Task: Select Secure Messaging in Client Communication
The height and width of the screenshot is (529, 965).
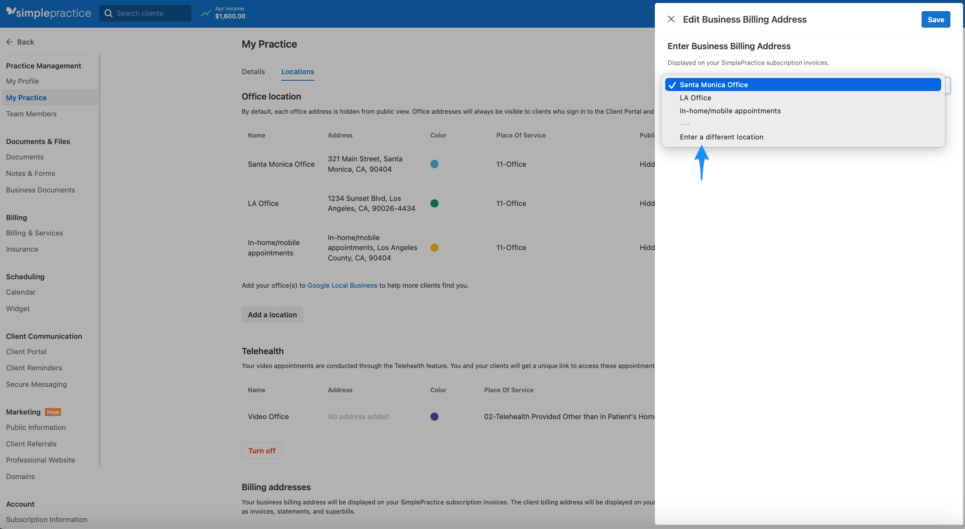Action: (x=36, y=384)
